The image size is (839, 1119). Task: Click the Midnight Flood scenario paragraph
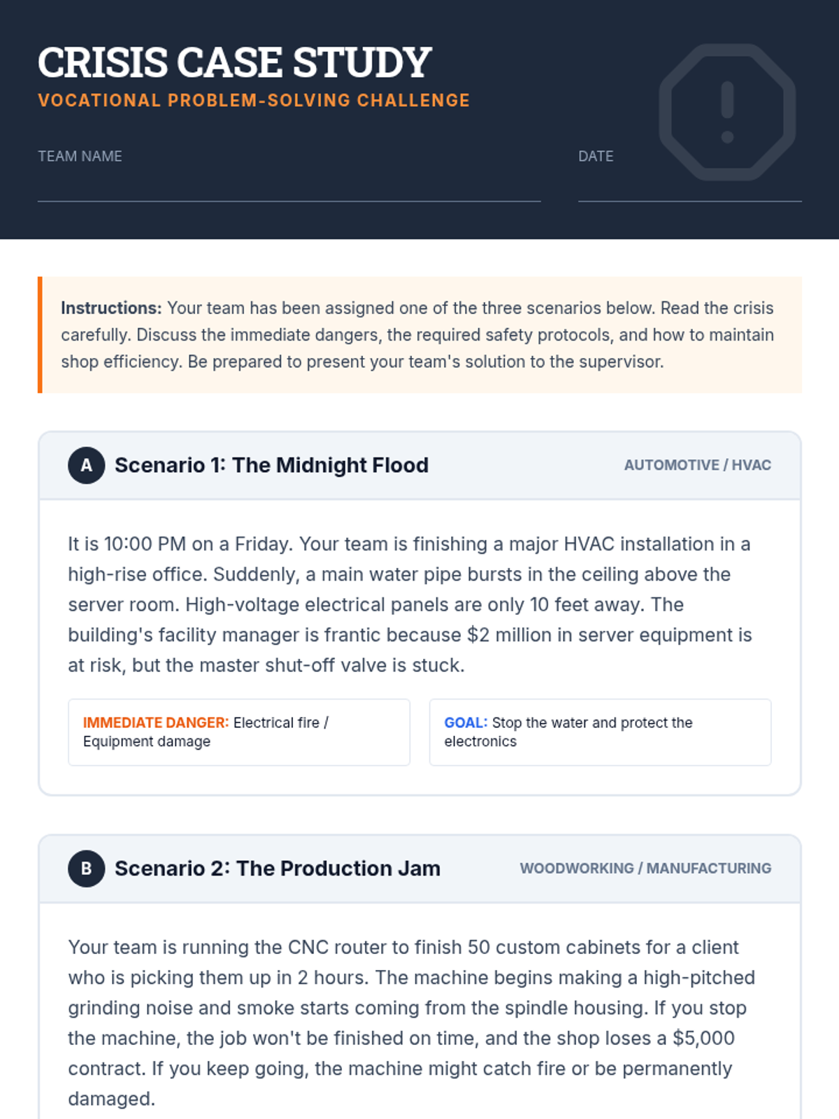pos(410,604)
